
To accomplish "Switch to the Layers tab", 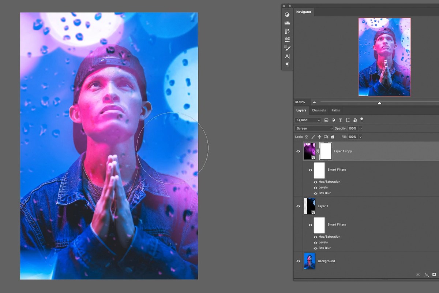I will point(301,110).
